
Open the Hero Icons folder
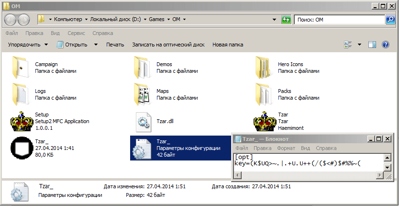tap(265, 67)
